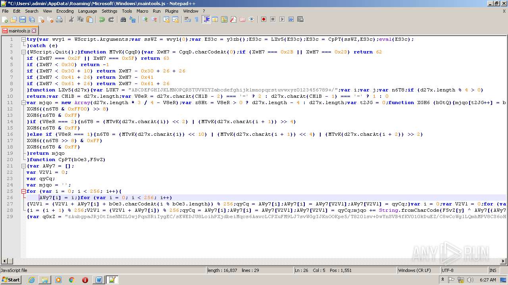508x285 pixels.
Task: Zoom out using the toolbar icon
Action: [154, 19]
